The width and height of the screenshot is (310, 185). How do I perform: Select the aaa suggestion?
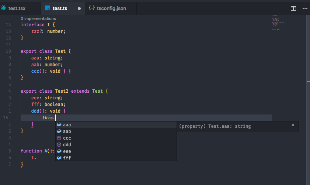click(116, 125)
